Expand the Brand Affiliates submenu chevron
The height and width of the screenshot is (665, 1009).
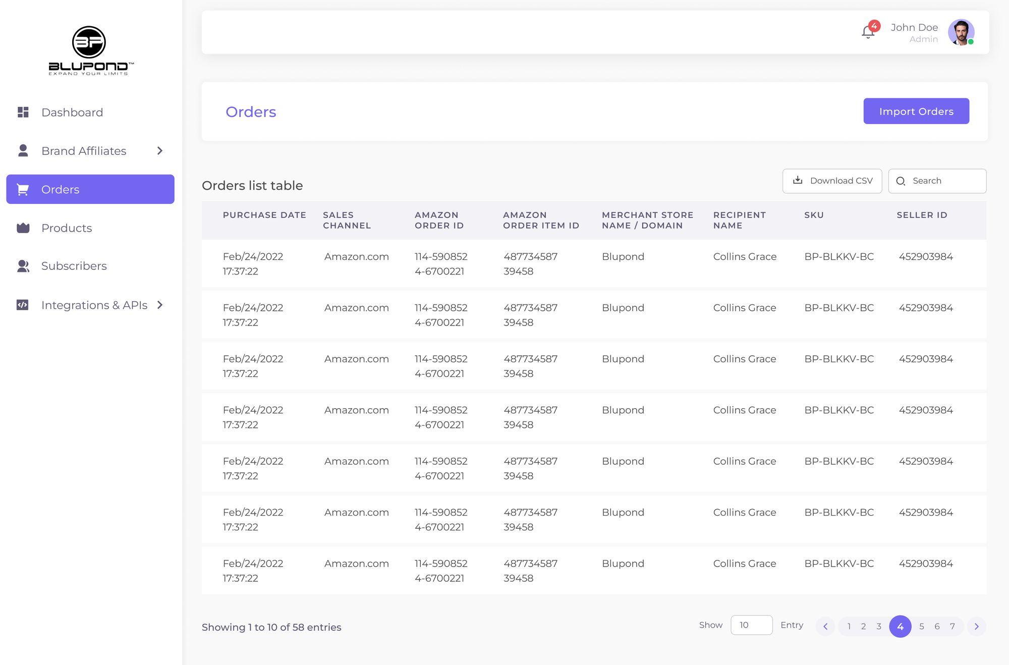tap(160, 151)
